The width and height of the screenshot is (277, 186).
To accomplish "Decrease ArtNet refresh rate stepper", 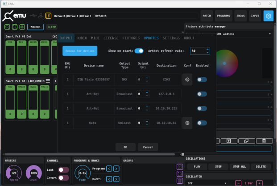I will (207, 52).
